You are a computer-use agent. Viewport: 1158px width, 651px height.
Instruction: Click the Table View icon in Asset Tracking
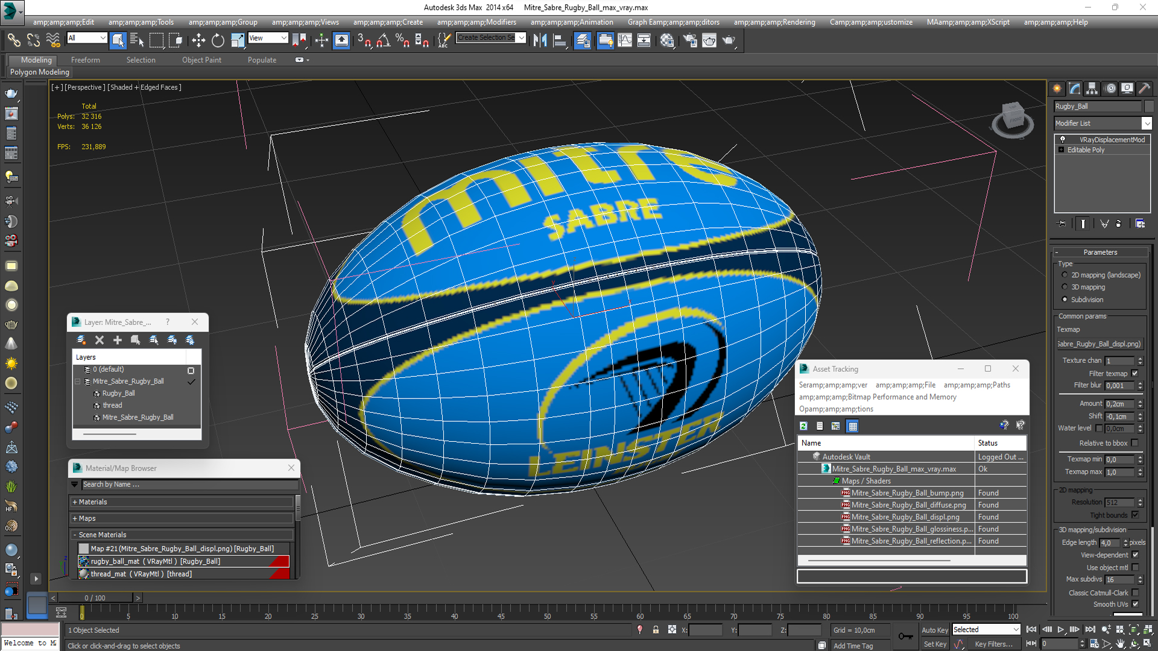pyautogui.click(x=853, y=426)
